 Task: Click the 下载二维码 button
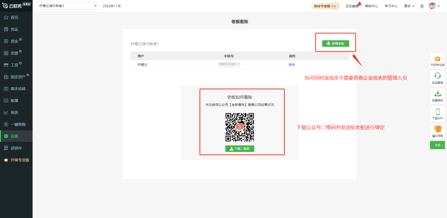[240, 149]
